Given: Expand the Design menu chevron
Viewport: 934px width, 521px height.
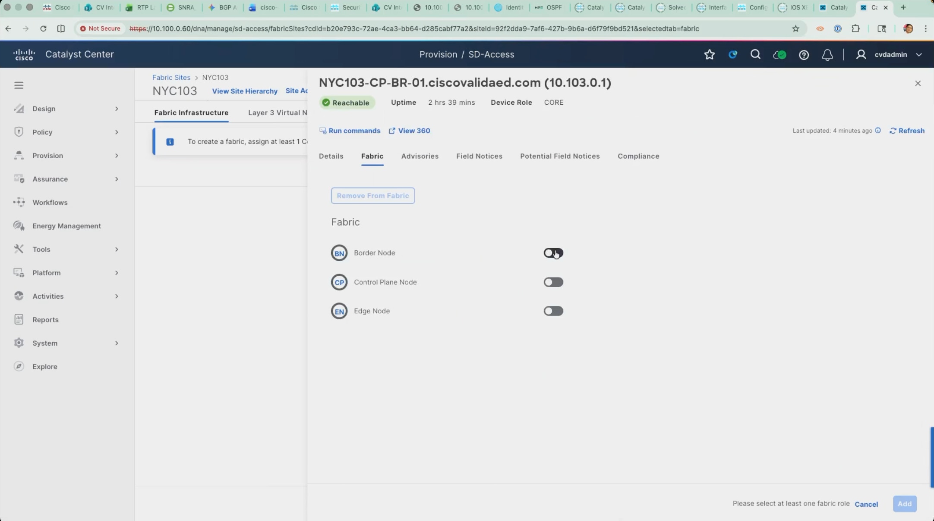Looking at the screenshot, I should pos(117,109).
